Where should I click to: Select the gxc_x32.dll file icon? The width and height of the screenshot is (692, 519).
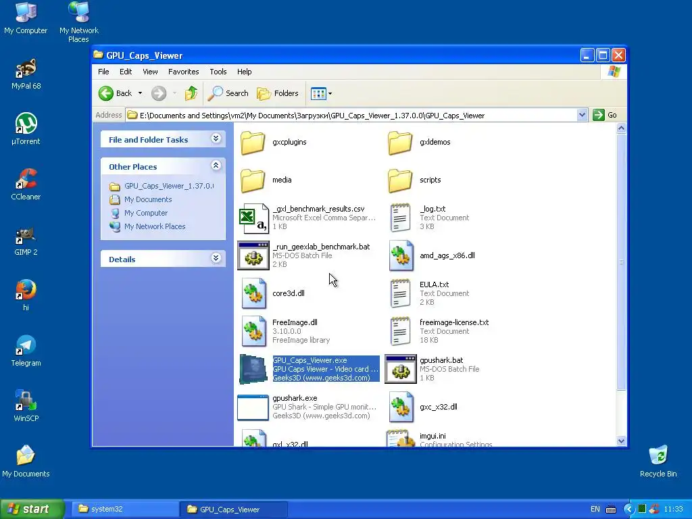pyautogui.click(x=401, y=407)
